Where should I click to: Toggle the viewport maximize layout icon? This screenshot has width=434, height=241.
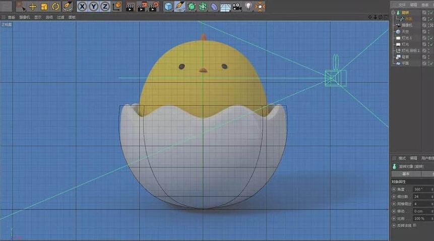click(386, 17)
